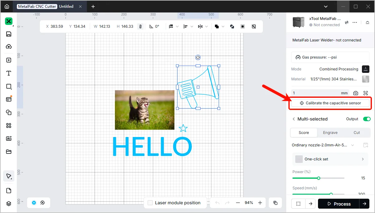Click the cloud upload icon
Image resolution: width=375 pixels, height=213 pixels.
9,47
